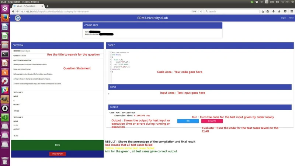Open the Terminal from the Ubuntu dock

pyautogui.click(x=5, y=54)
